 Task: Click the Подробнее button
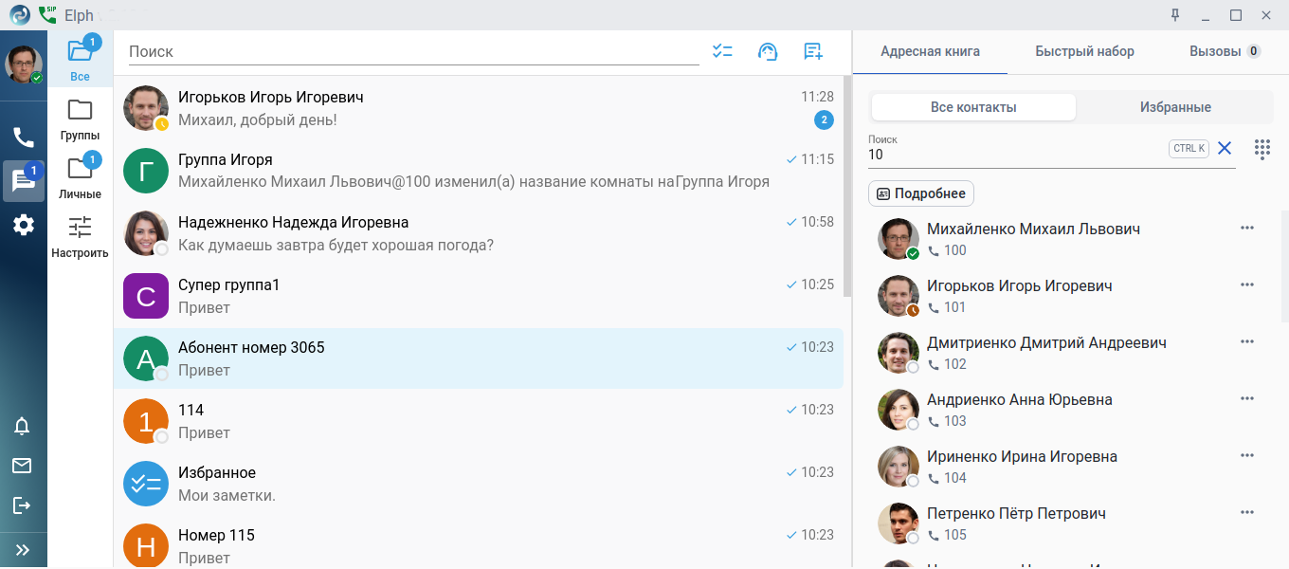920,193
